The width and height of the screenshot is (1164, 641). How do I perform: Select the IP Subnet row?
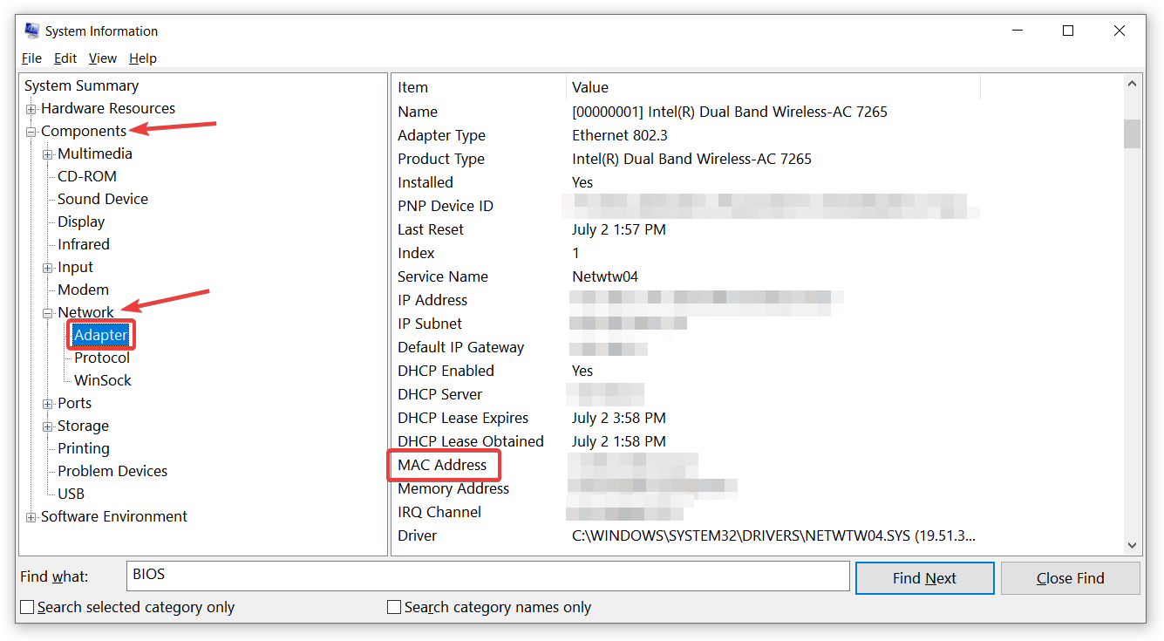[757, 324]
